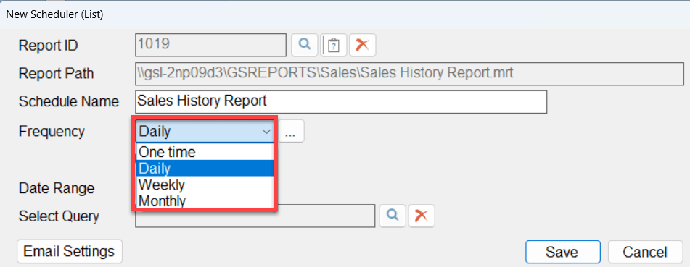Click the magnifier icon beside Report ID

click(305, 45)
